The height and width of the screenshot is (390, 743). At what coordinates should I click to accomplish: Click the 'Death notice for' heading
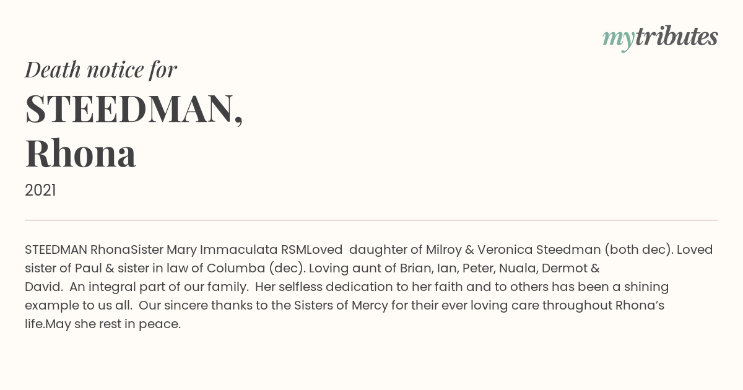101,70
